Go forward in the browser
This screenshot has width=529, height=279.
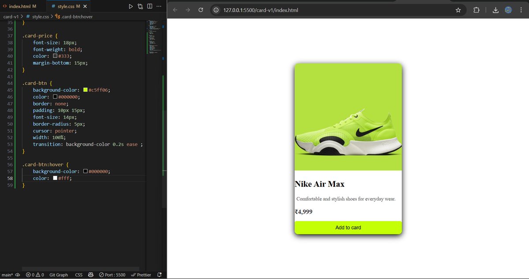(188, 10)
